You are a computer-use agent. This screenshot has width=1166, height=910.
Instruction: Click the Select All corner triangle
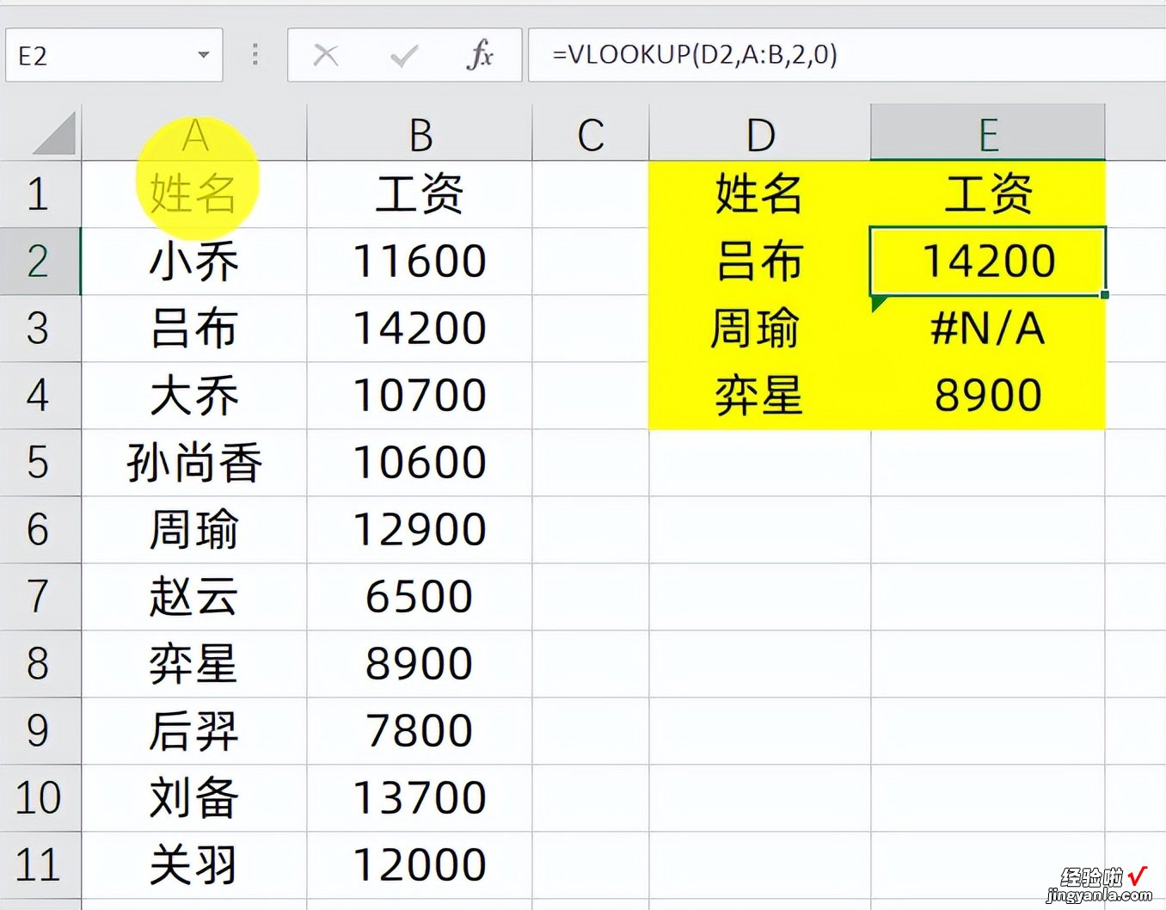(52, 134)
